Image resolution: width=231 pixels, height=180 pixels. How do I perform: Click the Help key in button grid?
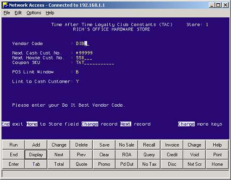tap(217, 145)
